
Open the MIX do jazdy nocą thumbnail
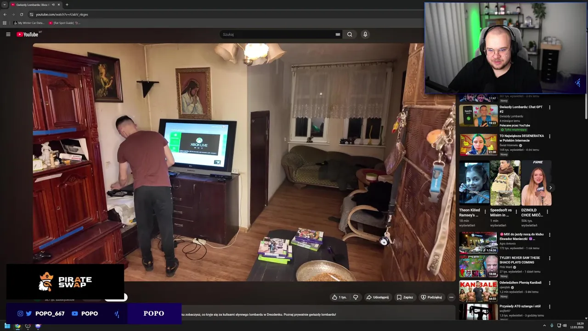pos(478,242)
